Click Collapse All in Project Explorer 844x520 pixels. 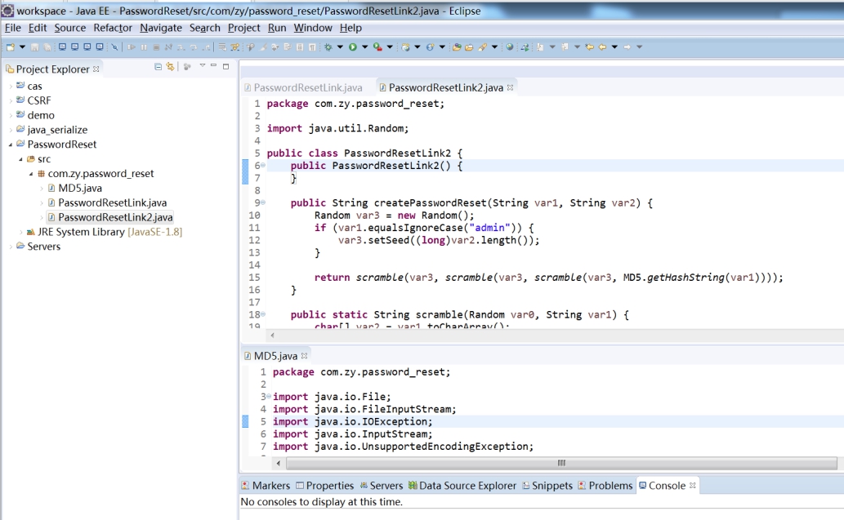click(158, 67)
